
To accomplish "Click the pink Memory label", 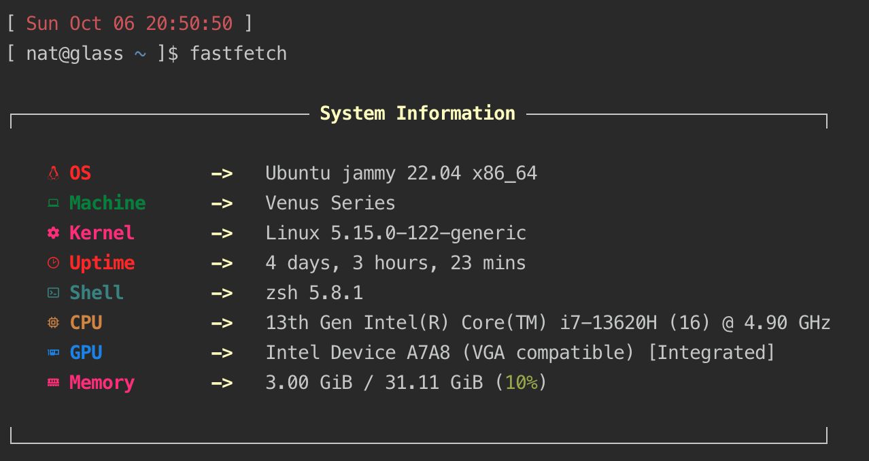I will point(102,383).
